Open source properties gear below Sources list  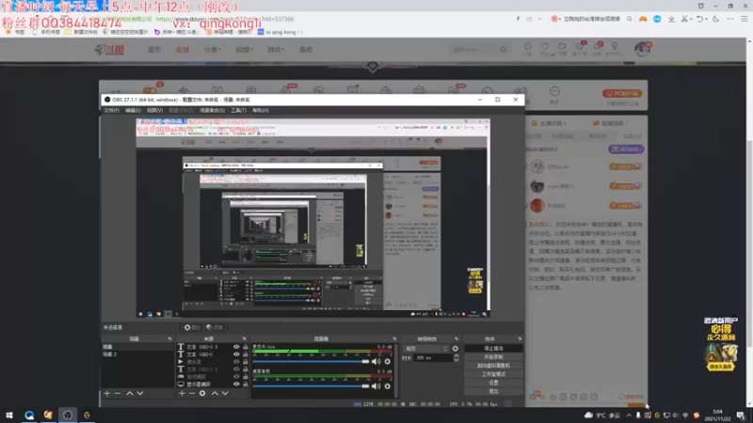coord(202,393)
